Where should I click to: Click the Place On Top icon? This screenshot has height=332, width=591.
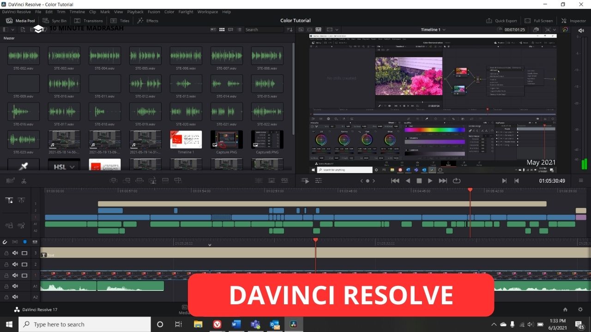[x=165, y=181]
